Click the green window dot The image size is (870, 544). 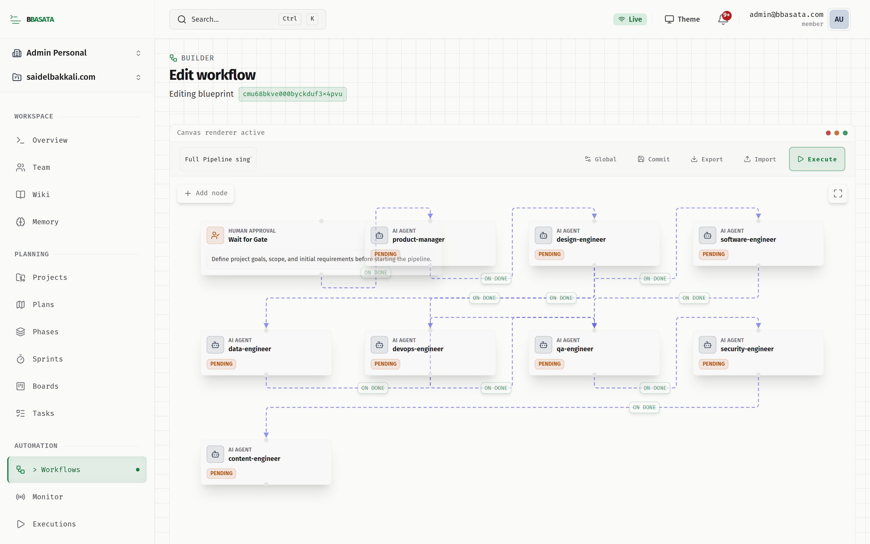coord(845,133)
